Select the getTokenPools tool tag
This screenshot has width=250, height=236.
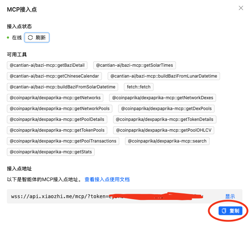(57, 130)
